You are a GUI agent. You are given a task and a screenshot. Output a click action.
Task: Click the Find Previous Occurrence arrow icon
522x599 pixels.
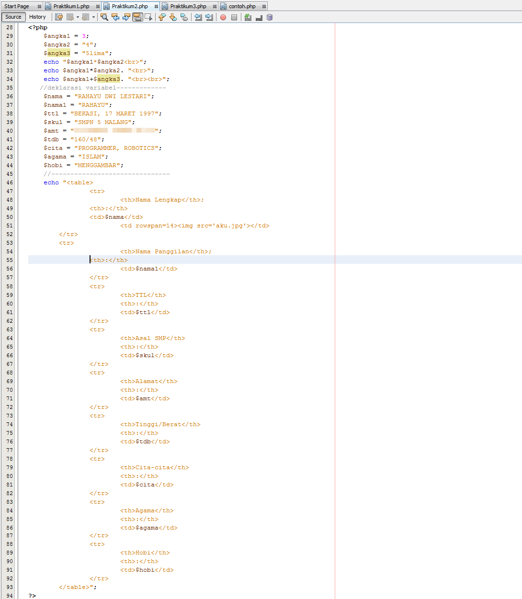click(115, 17)
